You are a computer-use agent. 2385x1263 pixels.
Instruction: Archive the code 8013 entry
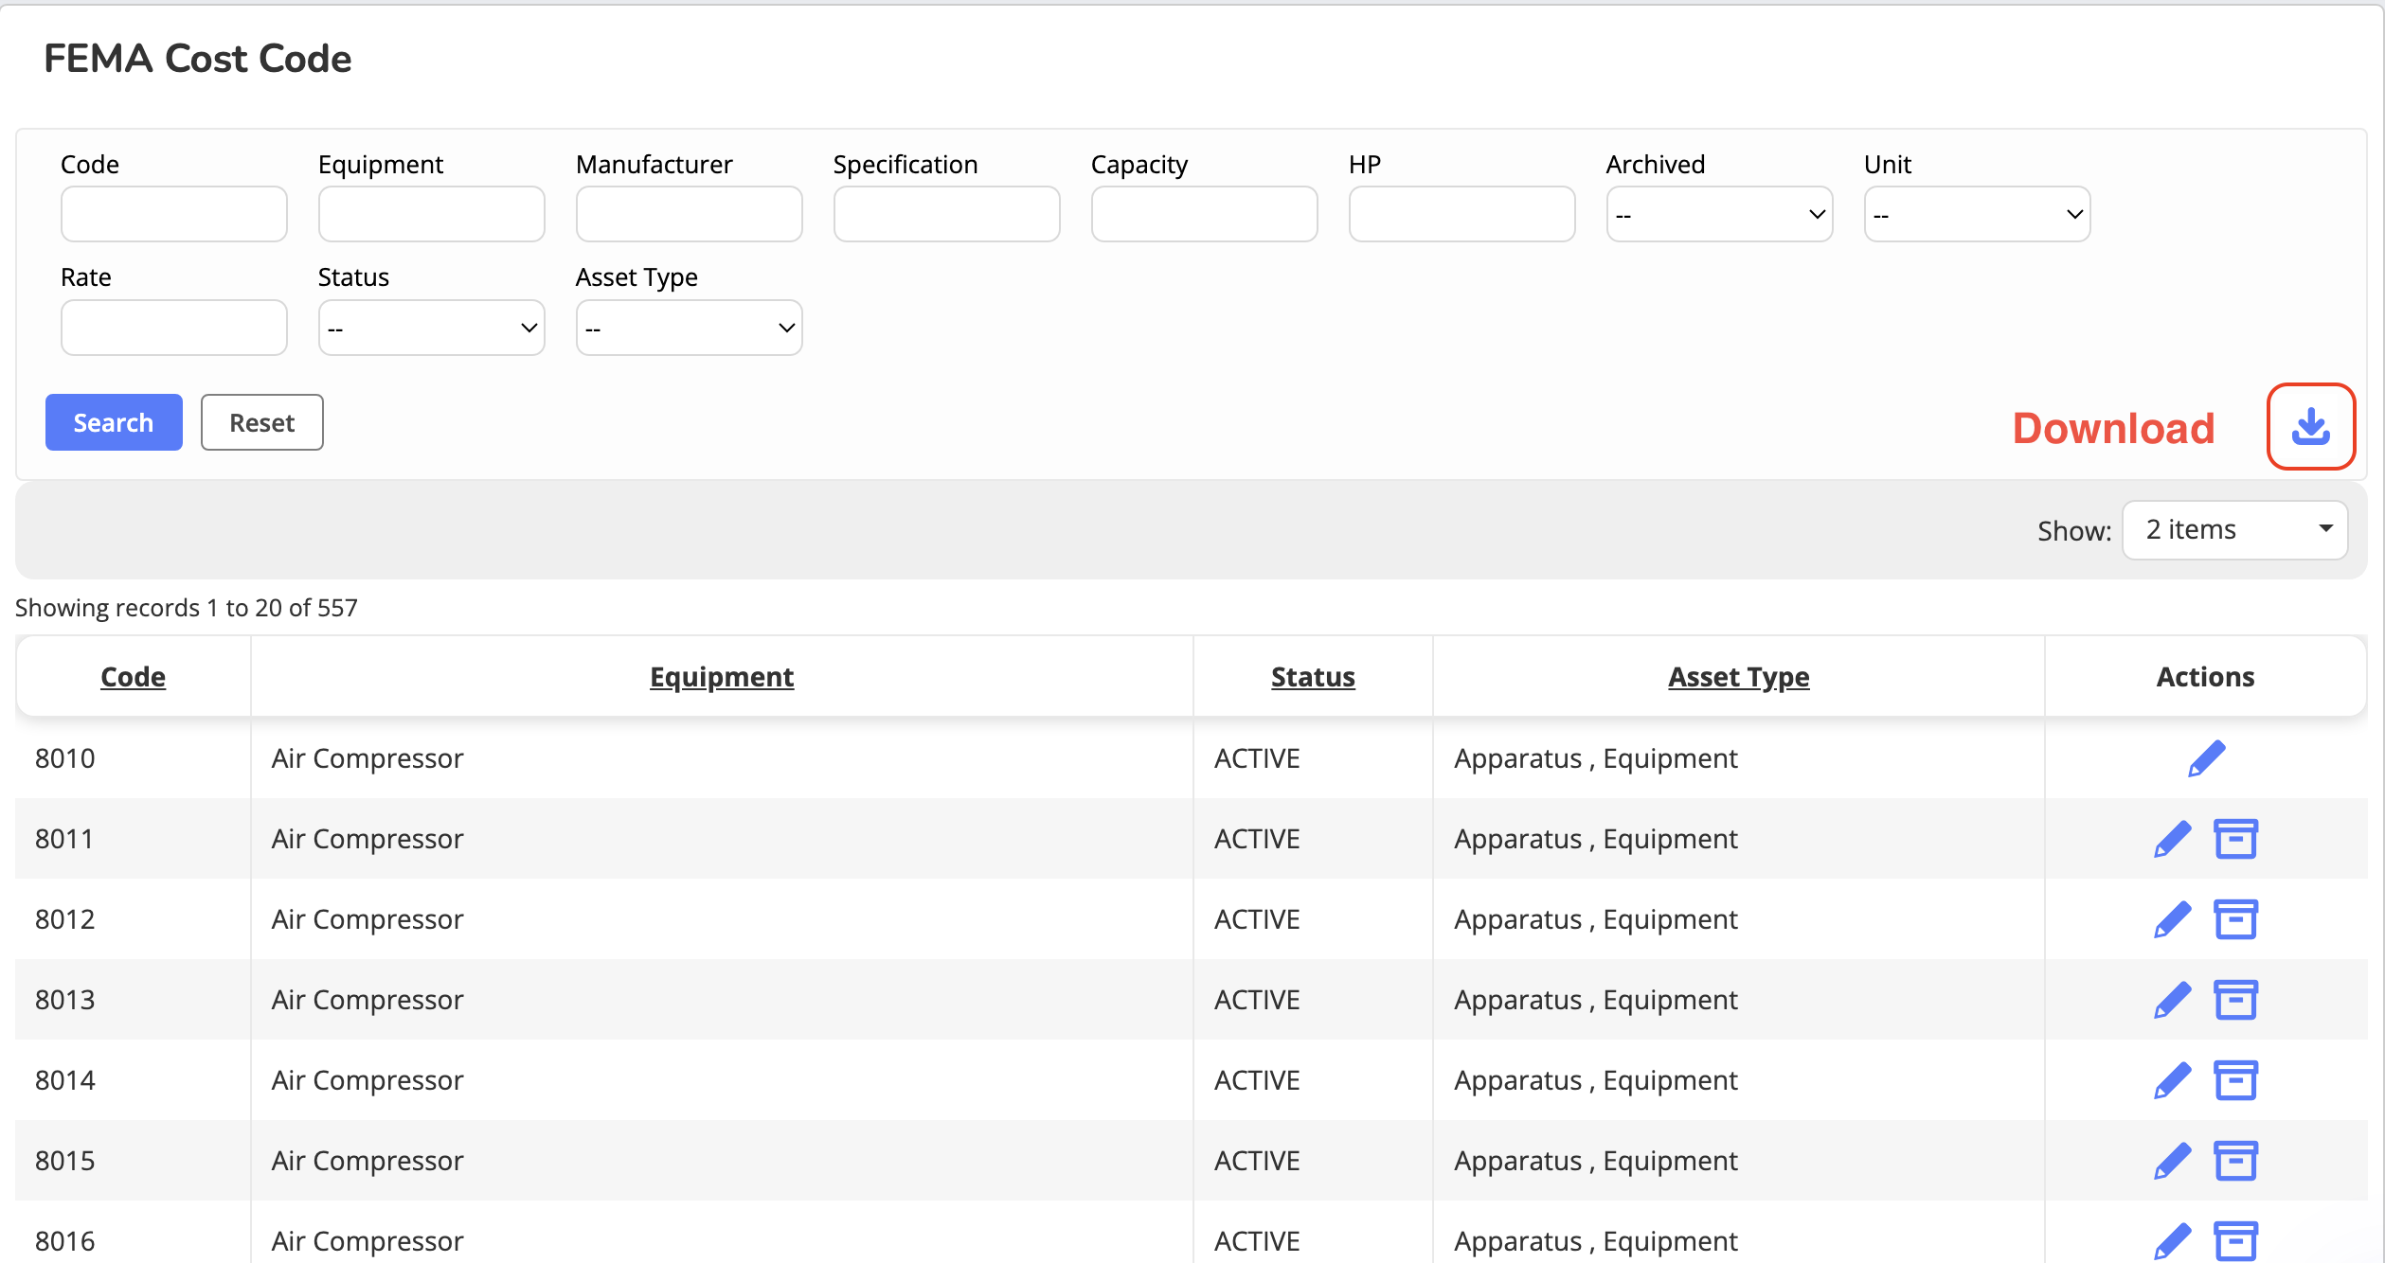pyautogui.click(x=2235, y=1000)
